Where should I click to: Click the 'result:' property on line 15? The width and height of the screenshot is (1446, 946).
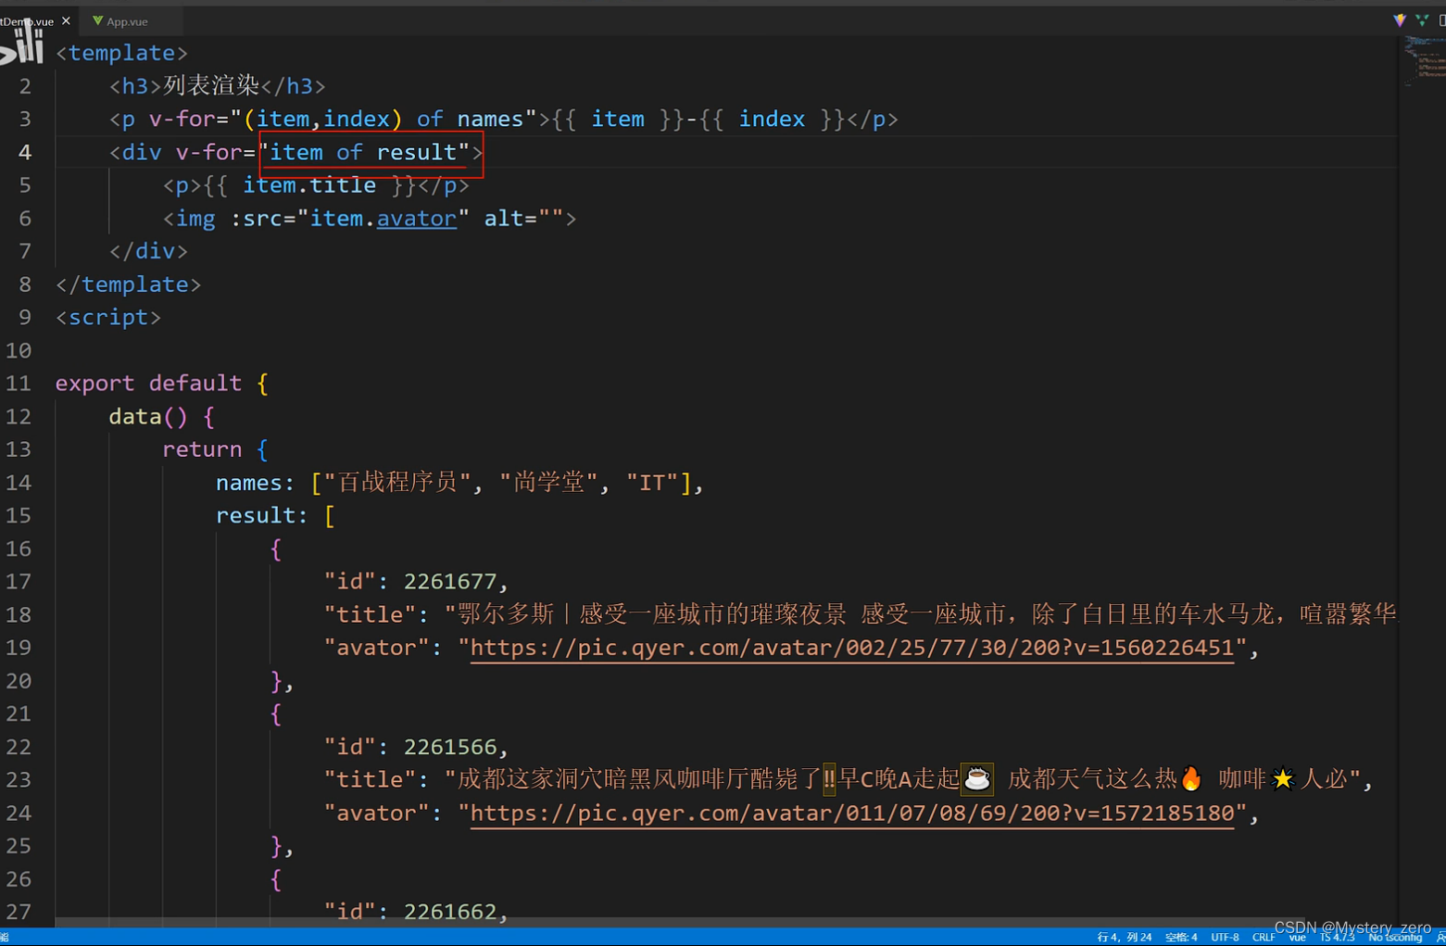(x=262, y=516)
